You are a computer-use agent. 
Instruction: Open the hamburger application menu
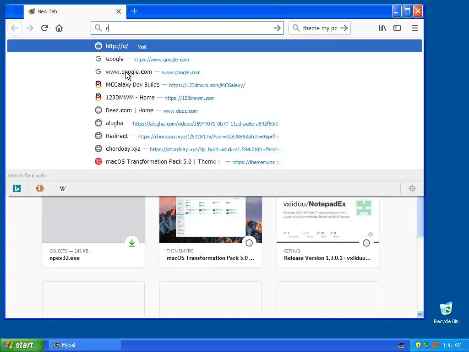pos(414,28)
